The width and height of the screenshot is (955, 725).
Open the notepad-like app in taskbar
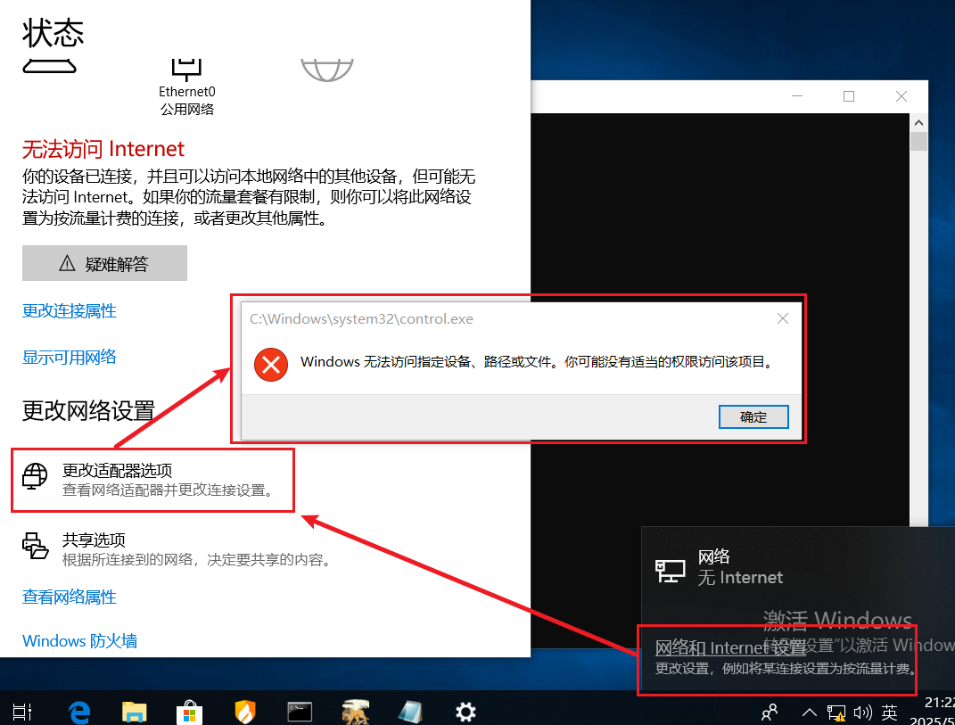click(x=410, y=711)
